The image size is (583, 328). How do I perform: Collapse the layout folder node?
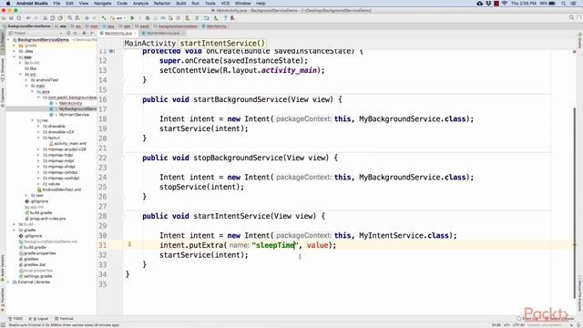tap(38, 138)
